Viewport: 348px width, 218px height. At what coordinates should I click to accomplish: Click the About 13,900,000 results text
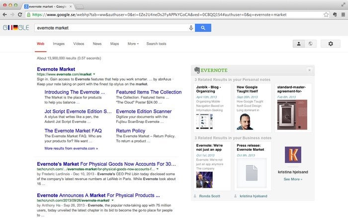tap(69, 58)
